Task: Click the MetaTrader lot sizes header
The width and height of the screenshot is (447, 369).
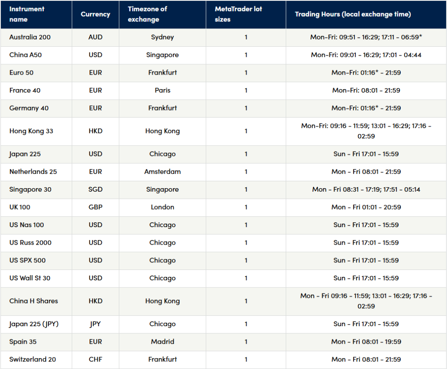Action: pyautogui.click(x=238, y=14)
